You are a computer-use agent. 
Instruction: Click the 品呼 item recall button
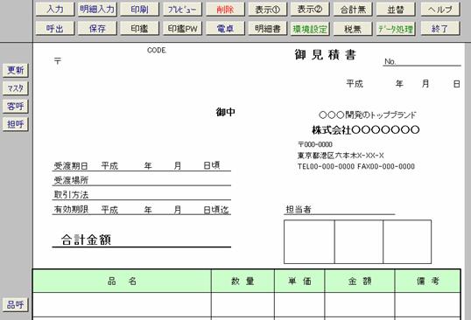pos(15,305)
